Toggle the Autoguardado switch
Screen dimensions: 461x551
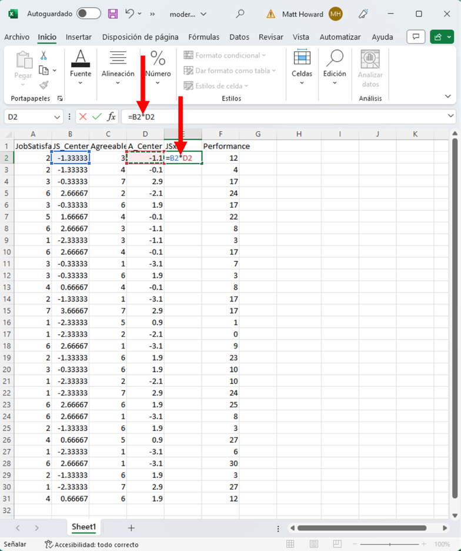pyautogui.click(x=88, y=14)
